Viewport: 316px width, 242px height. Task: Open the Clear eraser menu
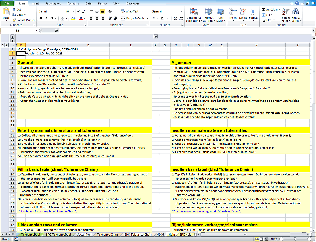268,20
